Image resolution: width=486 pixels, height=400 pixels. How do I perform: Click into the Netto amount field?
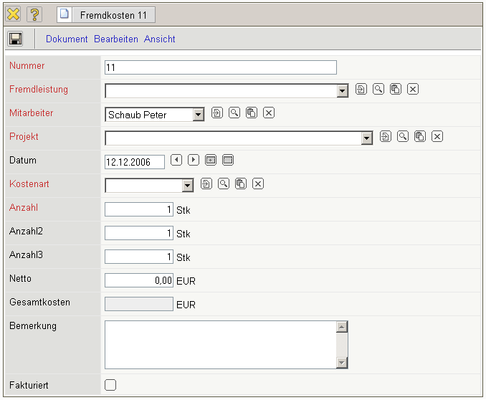139,281
